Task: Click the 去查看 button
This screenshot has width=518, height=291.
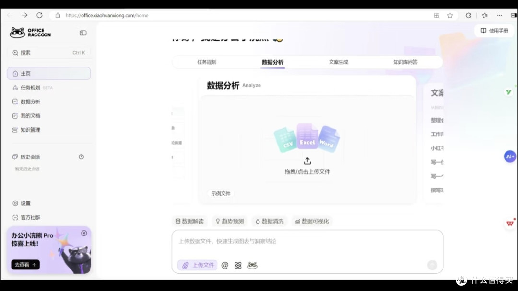Action: coord(25,265)
